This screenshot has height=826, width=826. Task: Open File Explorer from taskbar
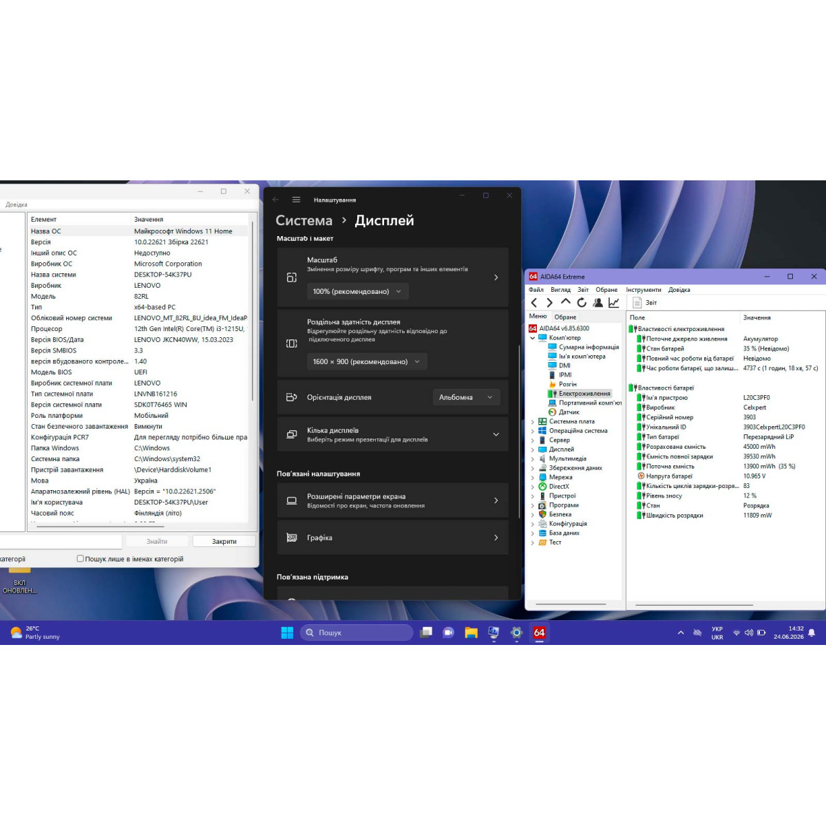click(x=471, y=633)
